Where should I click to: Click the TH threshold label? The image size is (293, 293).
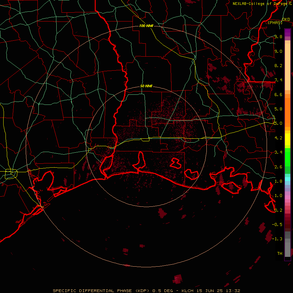coord(280,254)
